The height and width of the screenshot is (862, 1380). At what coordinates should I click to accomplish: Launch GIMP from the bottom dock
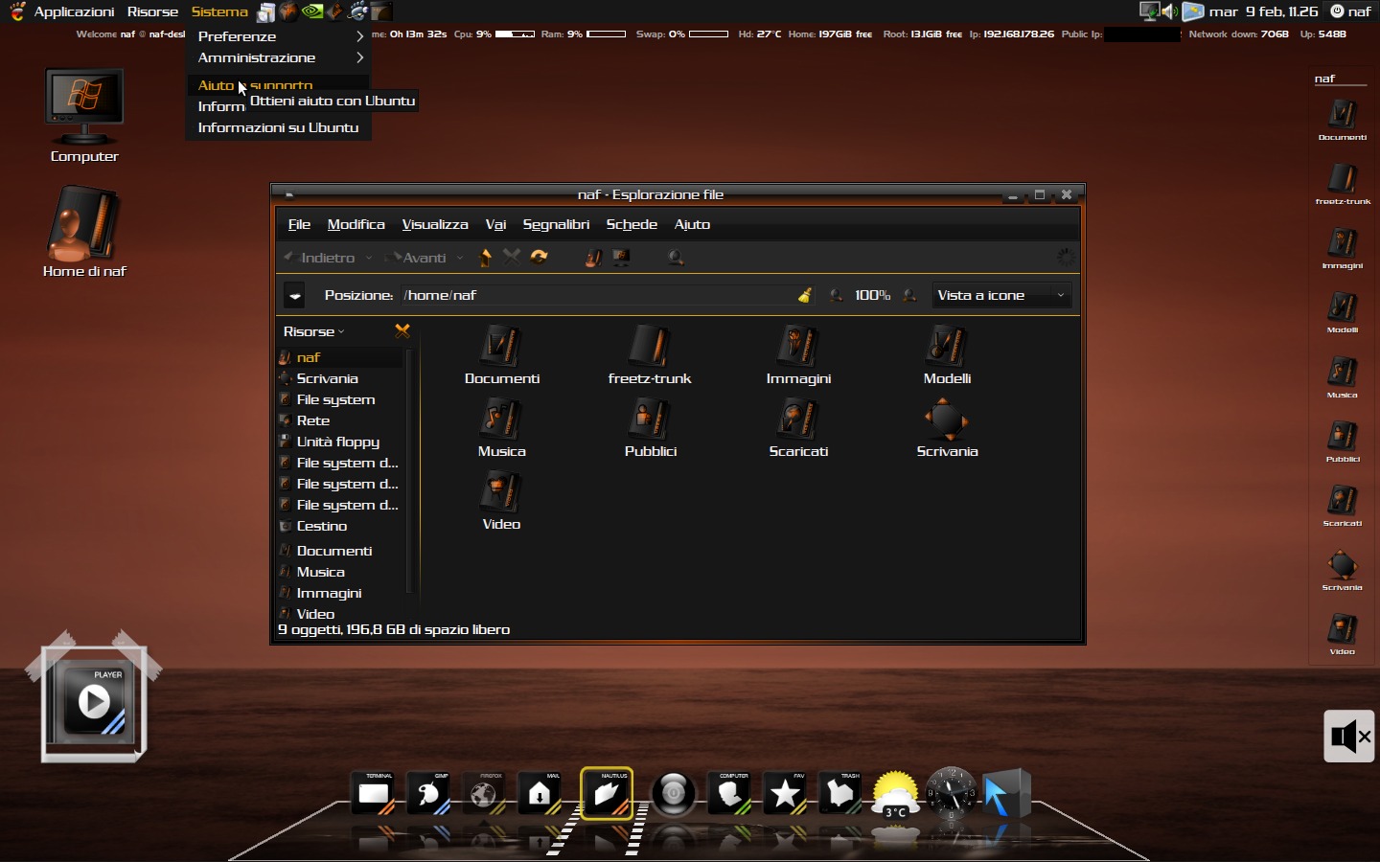coord(429,793)
